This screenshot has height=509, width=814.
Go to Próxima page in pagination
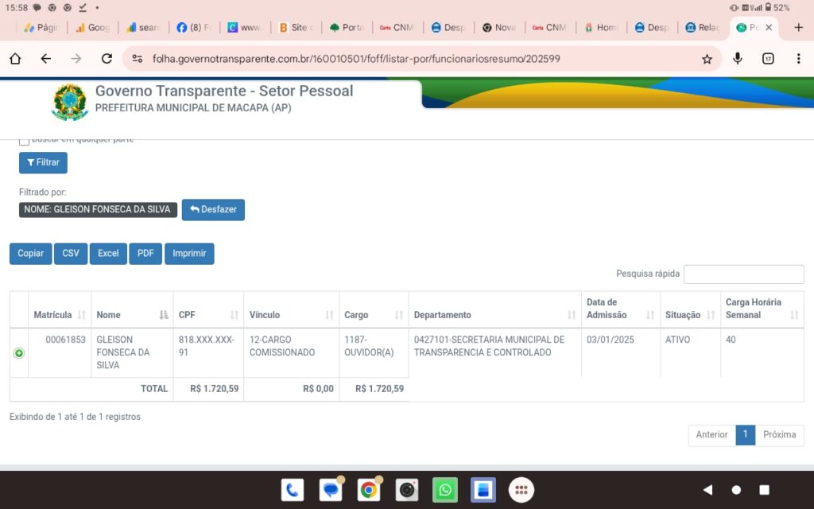point(779,435)
